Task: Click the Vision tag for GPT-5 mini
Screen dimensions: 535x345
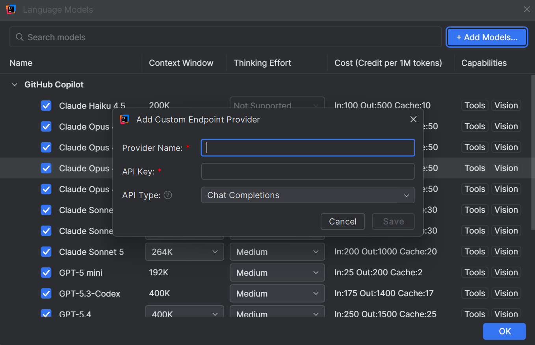Action: pos(506,273)
